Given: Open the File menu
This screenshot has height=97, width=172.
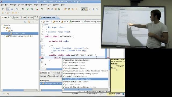Looking at the screenshot, I should pos(2,5).
